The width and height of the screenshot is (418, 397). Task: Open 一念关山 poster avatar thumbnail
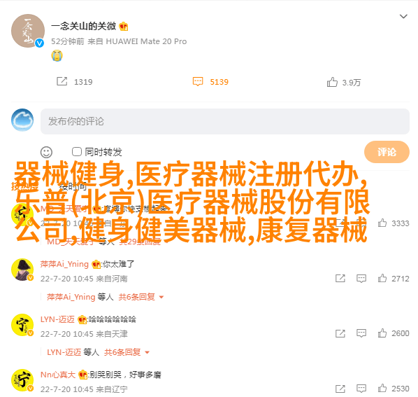click(28, 31)
